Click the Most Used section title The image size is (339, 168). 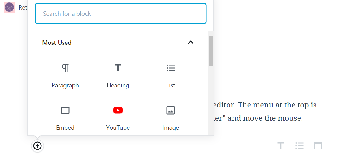57,43
